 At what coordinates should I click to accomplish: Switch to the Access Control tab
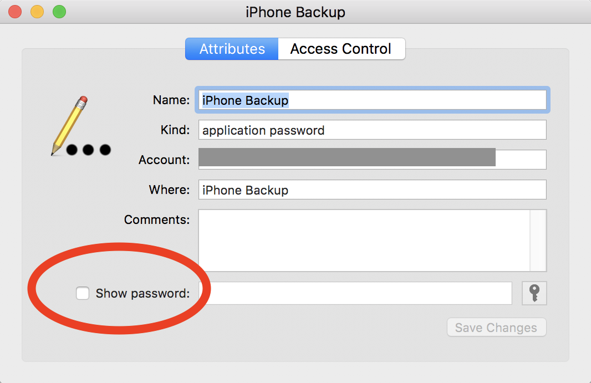tap(342, 49)
